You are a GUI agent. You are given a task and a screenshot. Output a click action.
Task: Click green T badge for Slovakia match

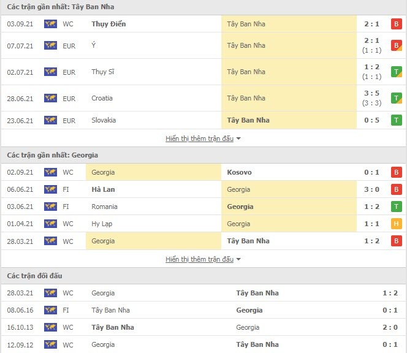pyautogui.click(x=396, y=120)
